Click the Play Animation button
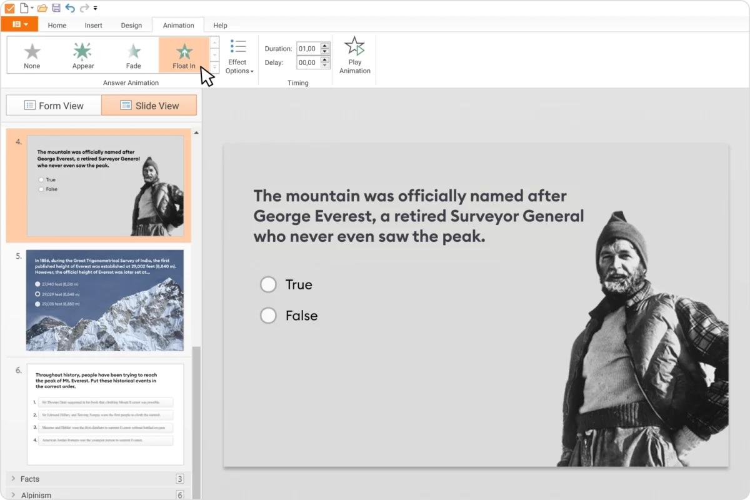 coord(355,56)
